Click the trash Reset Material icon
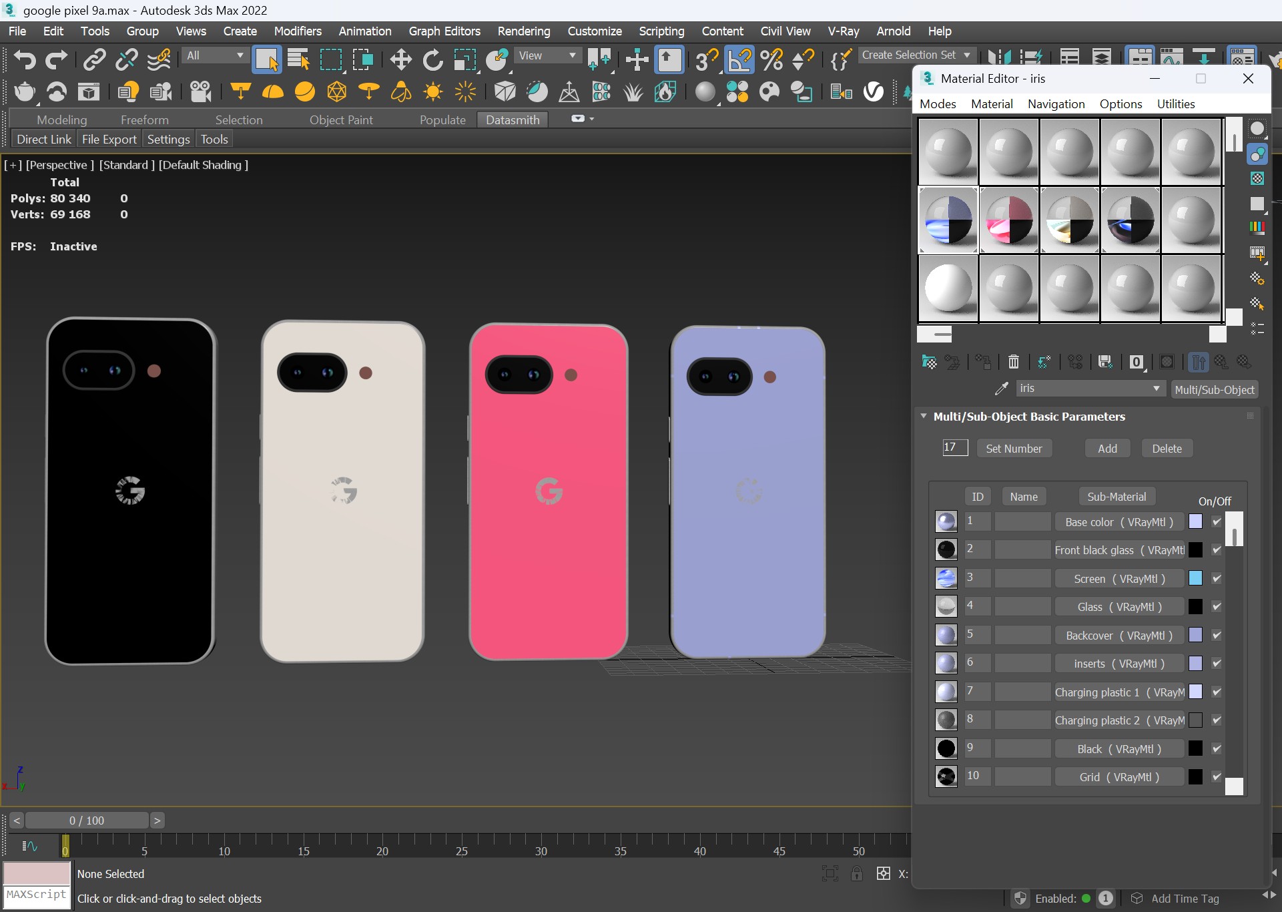This screenshot has width=1282, height=912. (1013, 362)
